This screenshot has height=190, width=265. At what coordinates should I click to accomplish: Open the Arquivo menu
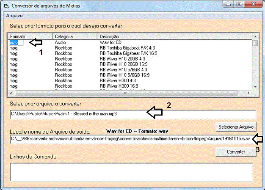[x=14, y=16]
